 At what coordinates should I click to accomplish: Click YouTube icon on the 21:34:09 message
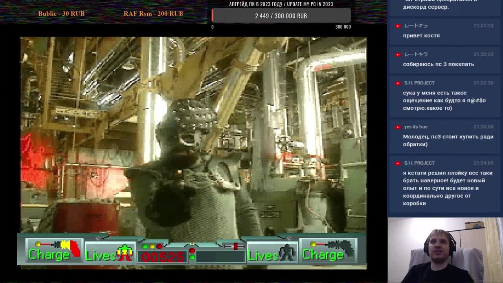coord(398,163)
